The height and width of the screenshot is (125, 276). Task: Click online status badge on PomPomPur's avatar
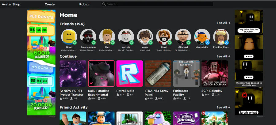227,42
